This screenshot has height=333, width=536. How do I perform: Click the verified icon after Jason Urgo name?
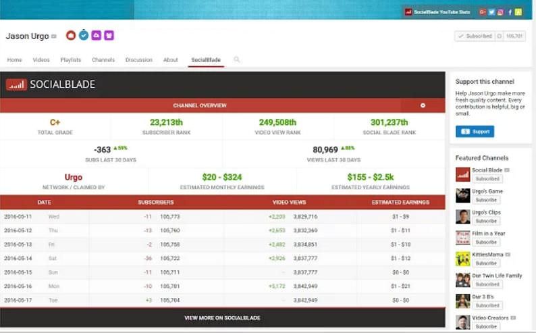point(54,36)
